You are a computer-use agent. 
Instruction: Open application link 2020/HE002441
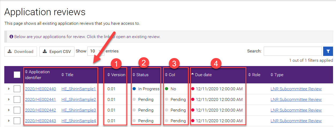point(40,100)
